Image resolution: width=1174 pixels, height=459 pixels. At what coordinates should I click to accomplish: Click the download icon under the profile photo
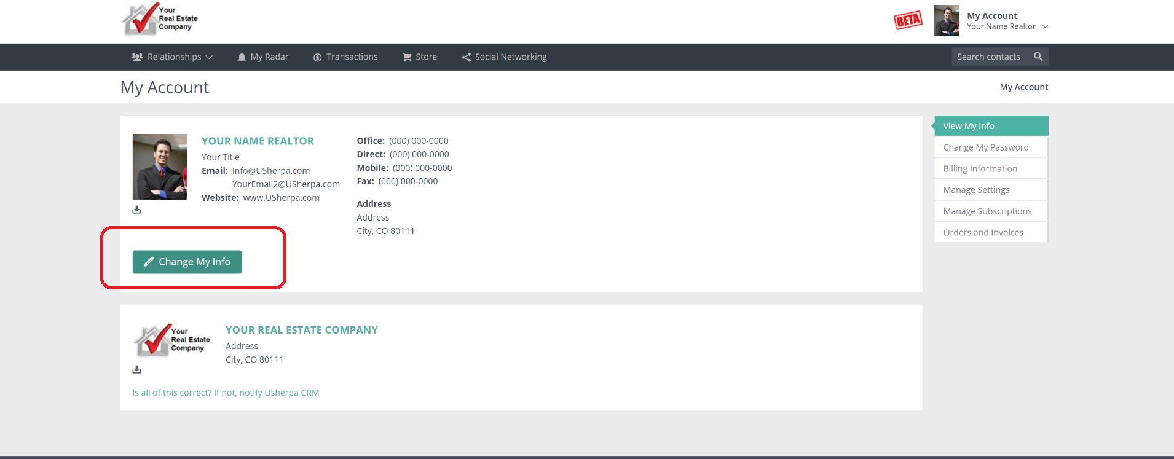[x=136, y=210]
